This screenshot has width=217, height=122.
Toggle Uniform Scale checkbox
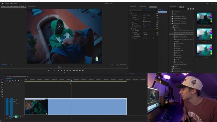(144, 21)
